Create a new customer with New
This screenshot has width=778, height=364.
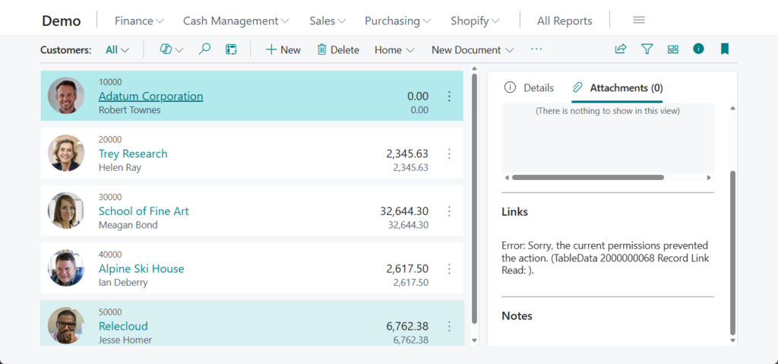click(x=283, y=49)
